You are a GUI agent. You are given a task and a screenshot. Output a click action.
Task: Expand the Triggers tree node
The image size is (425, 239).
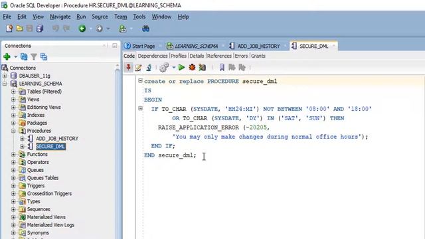[x=13, y=186]
